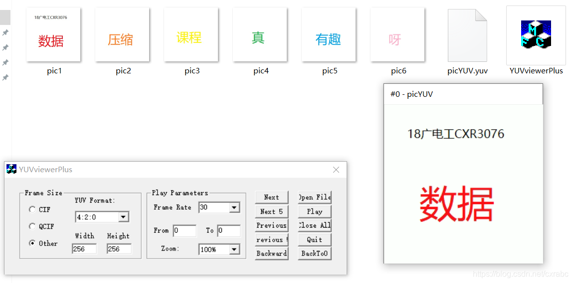
Task: Click the Next 5 button
Action: coord(271,211)
